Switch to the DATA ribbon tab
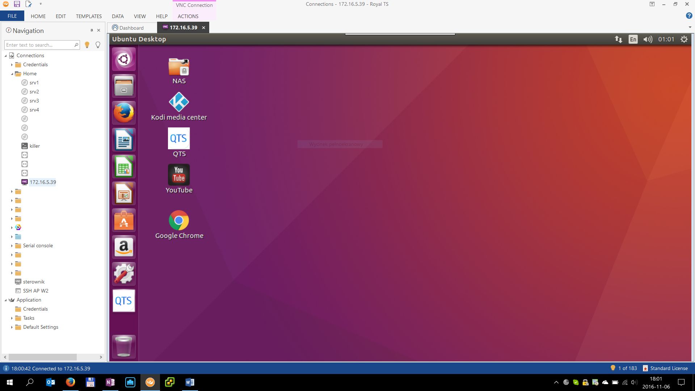The width and height of the screenshot is (695, 391). pos(118,16)
